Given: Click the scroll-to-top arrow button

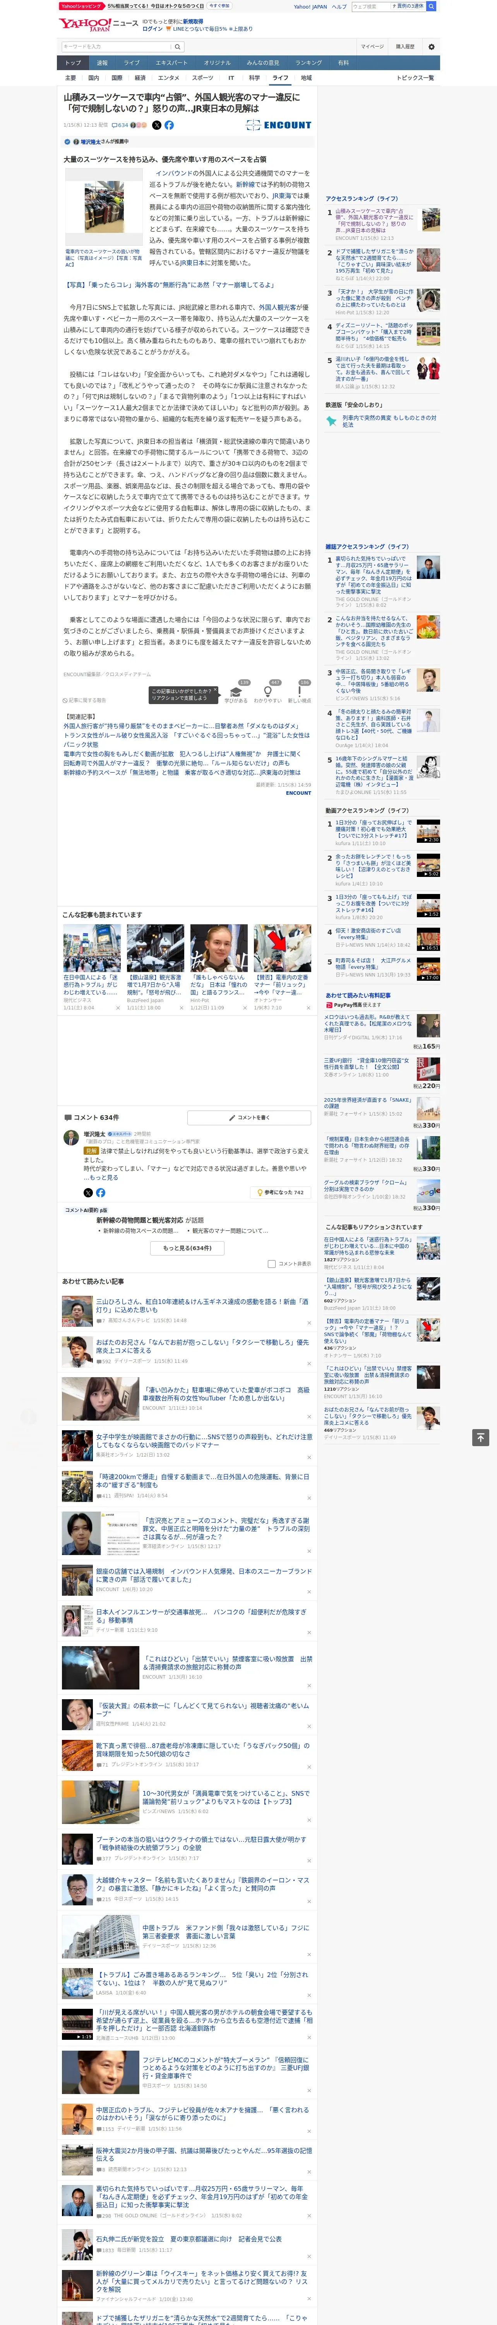Looking at the screenshot, I should (x=481, y=1437).
